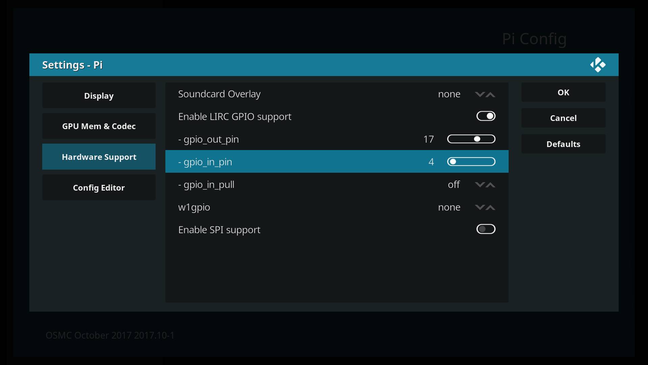648x365 pixels.
Task: Open the Display settings tab
Action: (x=99, y=96)
